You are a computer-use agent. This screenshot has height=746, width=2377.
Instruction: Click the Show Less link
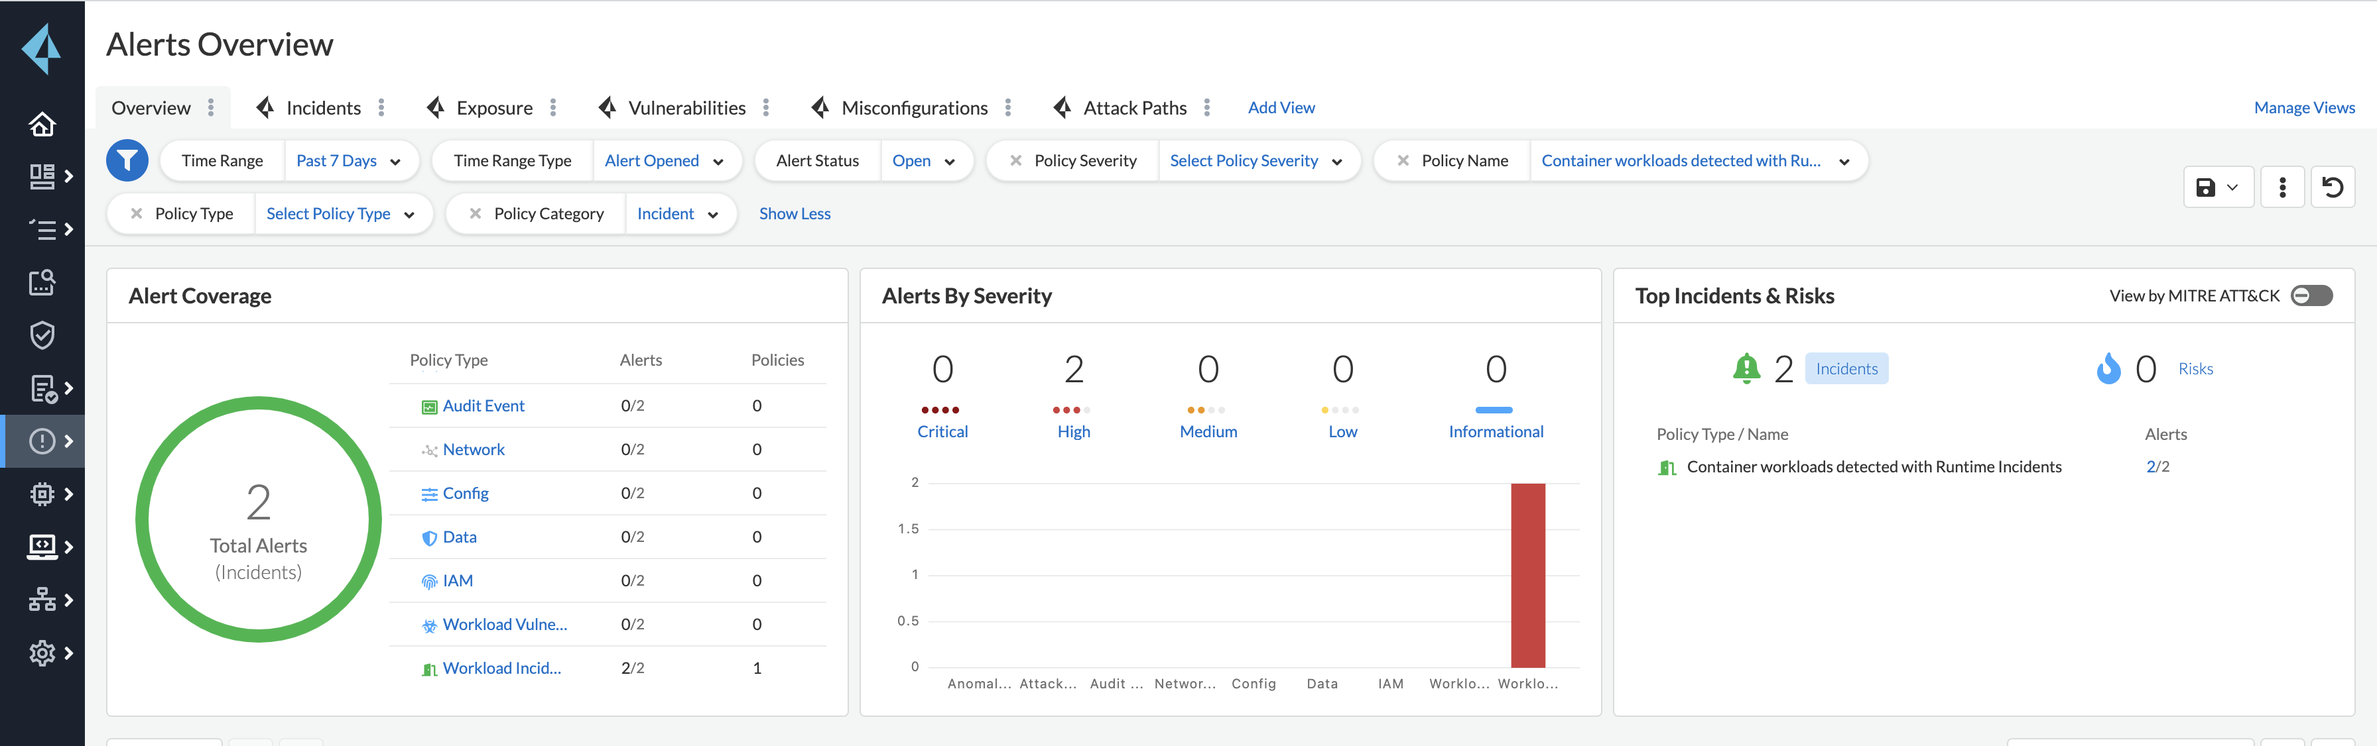(x=795, y=213)
